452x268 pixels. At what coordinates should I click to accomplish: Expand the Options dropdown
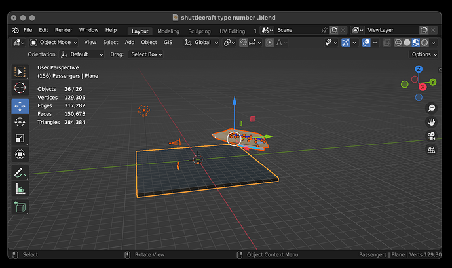point(423,54)
